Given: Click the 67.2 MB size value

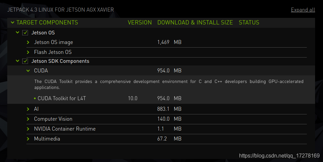Looking at the screenshot, I should pyautogui.click(x=169, y=139).
